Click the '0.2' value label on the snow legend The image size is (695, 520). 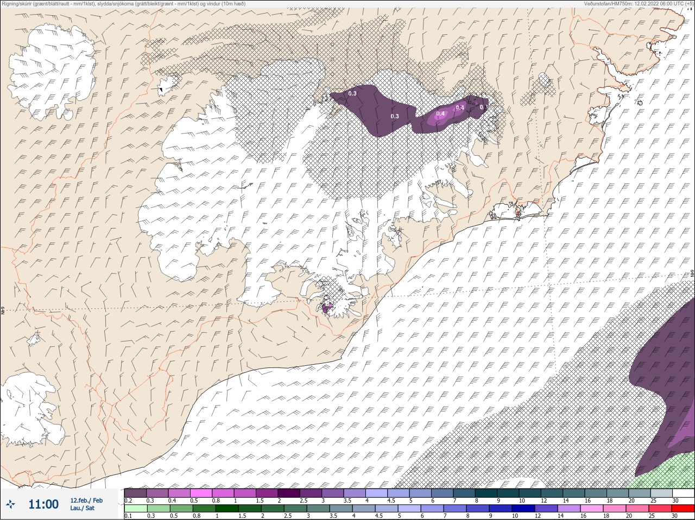pyautogui.click(x=128, y=500)
